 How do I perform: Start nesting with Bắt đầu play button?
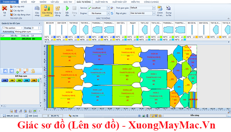click(67, 11)
